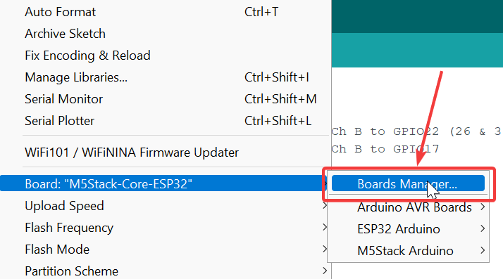The height and width of the screenshot is (279, 503).
Task: Open WiFi101 / WiFiNINA Firmware Updater
Action: click(x=166, y=153)
